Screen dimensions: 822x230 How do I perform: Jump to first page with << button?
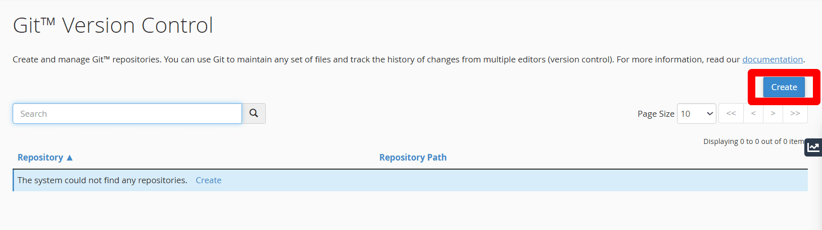pyautogui.click(x=731, y=114)
